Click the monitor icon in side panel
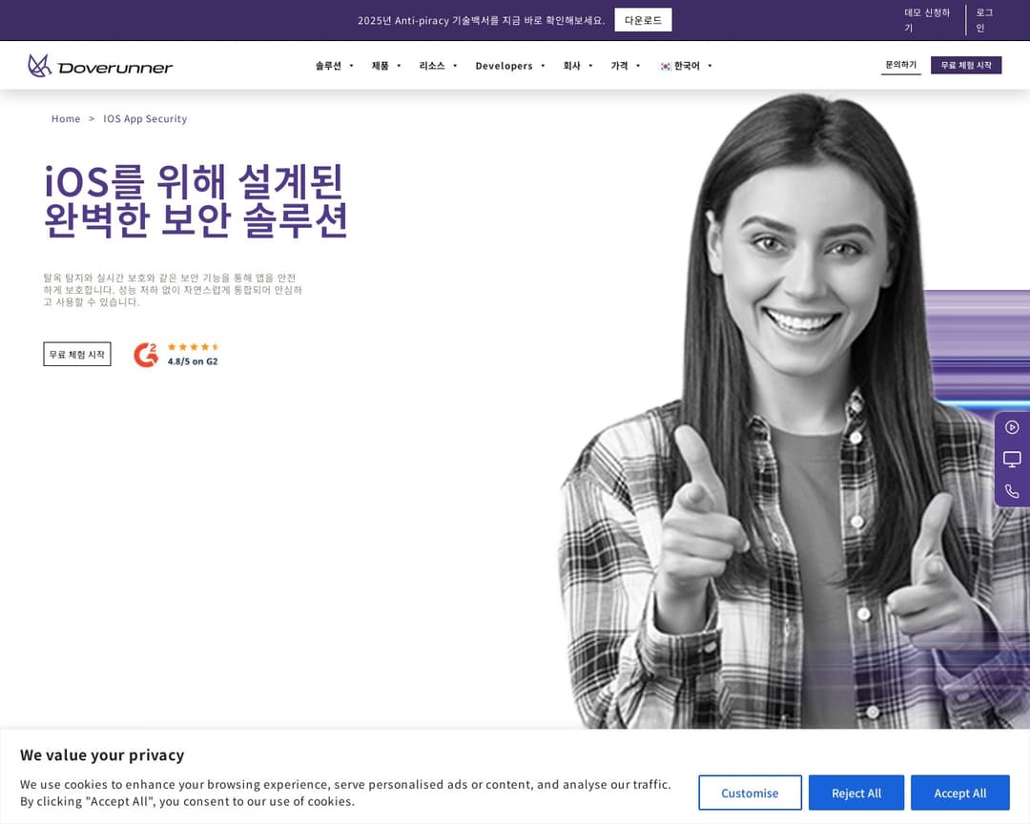The height and width of the screenshot is (824, 1030). (x=1012, y=459)
